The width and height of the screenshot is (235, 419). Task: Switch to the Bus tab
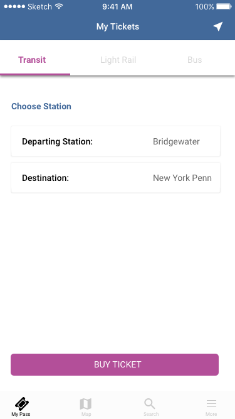tap(194, 60)
